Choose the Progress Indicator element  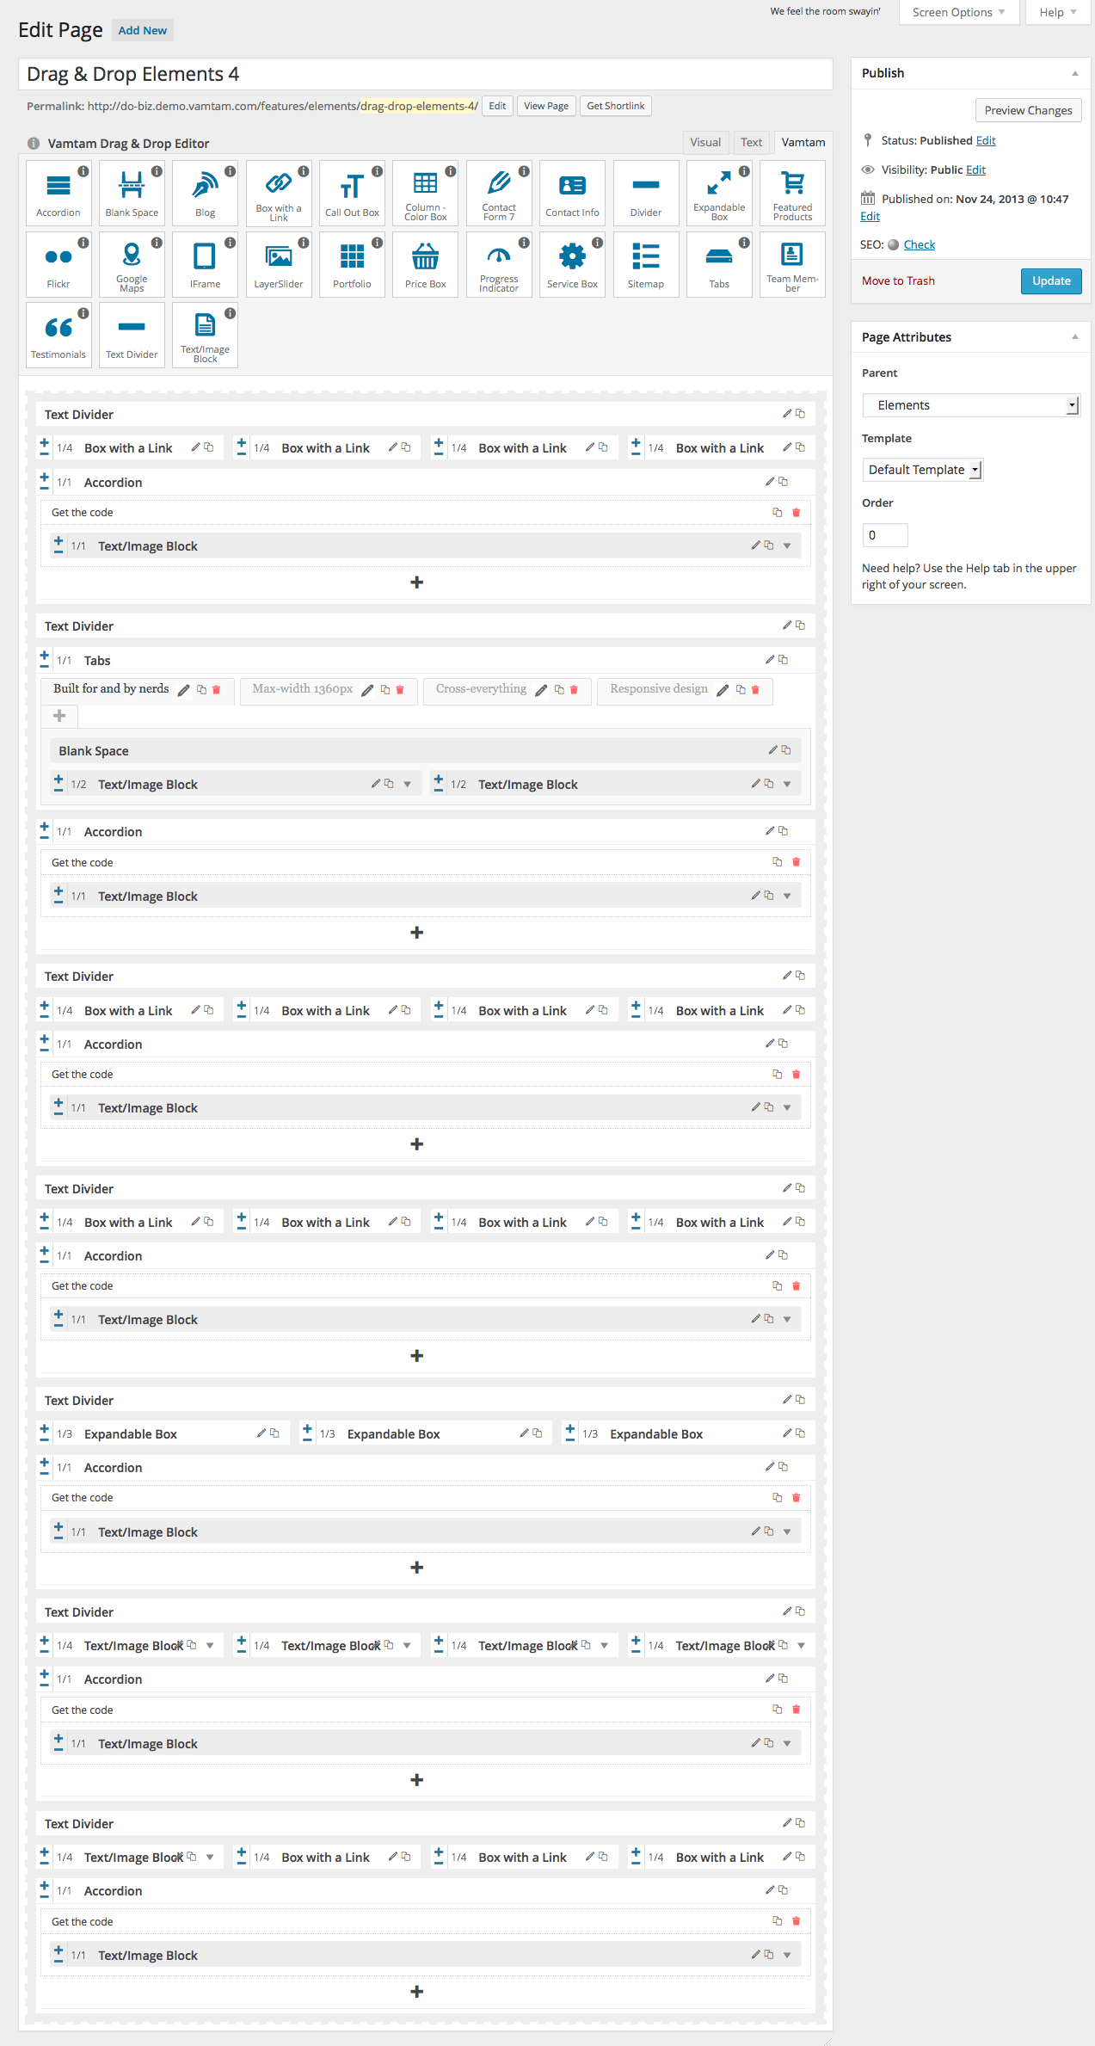coord(499,264)
